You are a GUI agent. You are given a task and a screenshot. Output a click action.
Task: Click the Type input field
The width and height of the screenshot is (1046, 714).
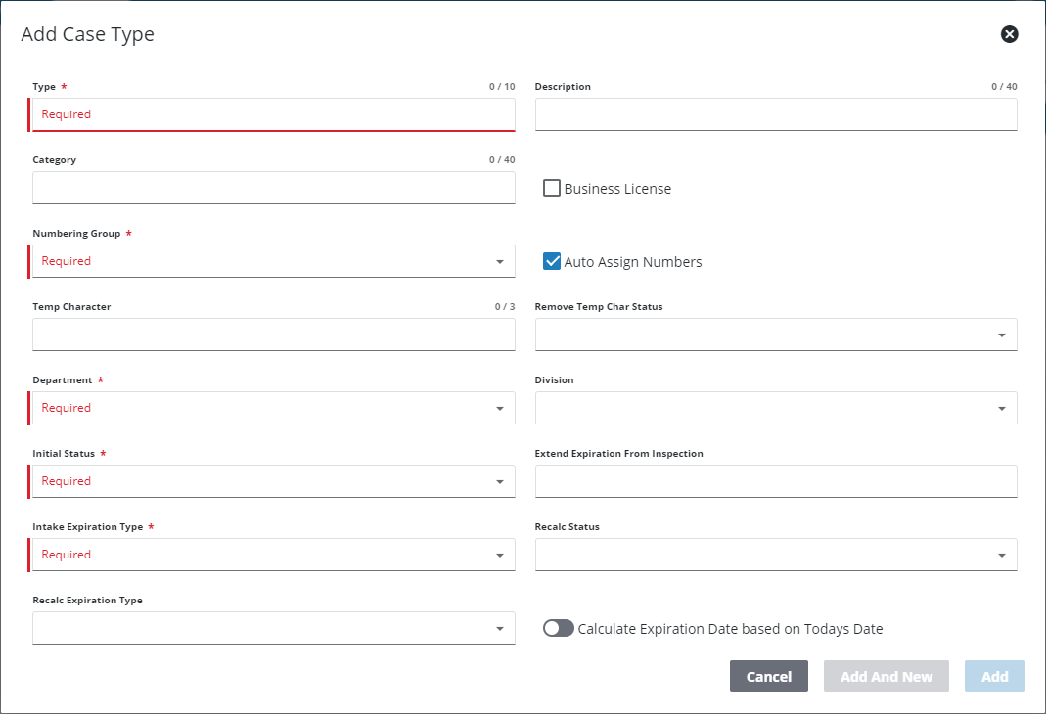(x=273, y=114)
